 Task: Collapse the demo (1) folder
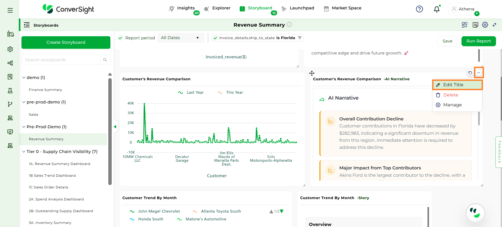point(24,78)
